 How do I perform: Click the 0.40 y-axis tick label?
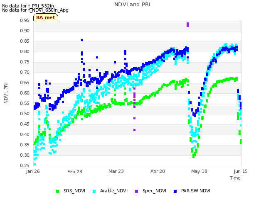(x=25, y=134)
